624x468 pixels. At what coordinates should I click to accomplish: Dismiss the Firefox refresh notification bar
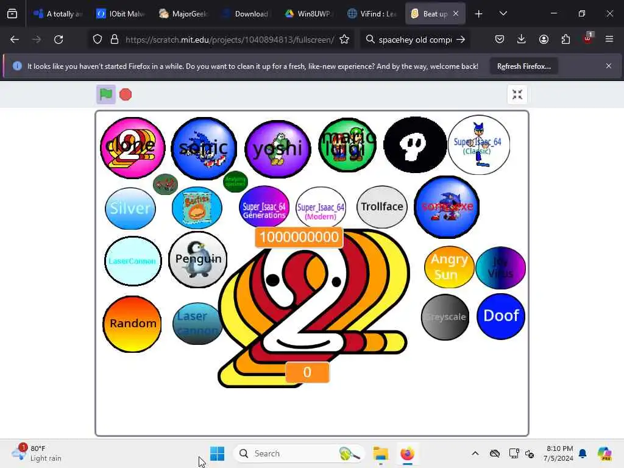point(609,66)
